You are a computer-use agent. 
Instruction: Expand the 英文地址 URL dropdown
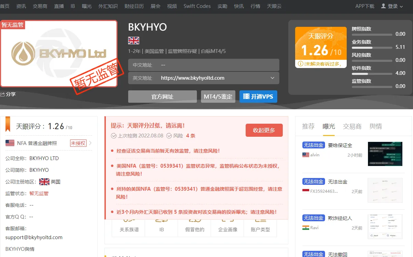[272, 78]
